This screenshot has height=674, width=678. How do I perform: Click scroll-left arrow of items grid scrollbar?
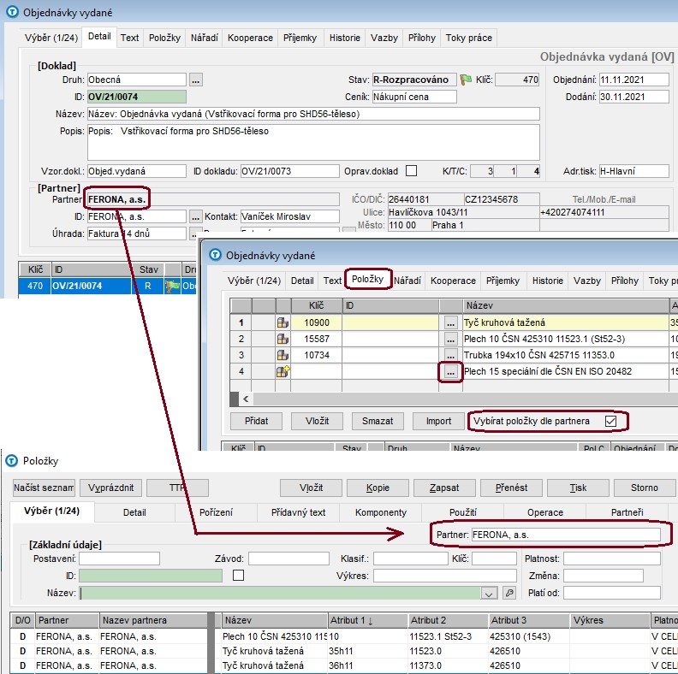coord(246,399)
